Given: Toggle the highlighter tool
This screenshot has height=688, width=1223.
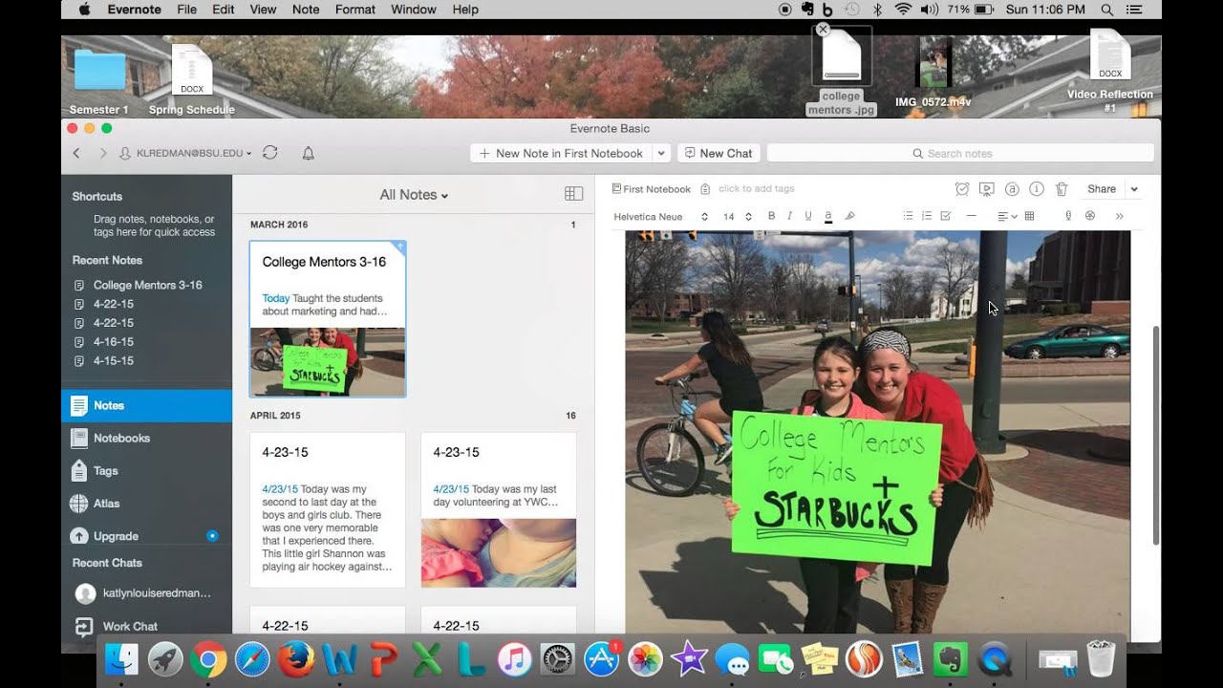Looking at the screenshot, I should [x=849, y=216].
